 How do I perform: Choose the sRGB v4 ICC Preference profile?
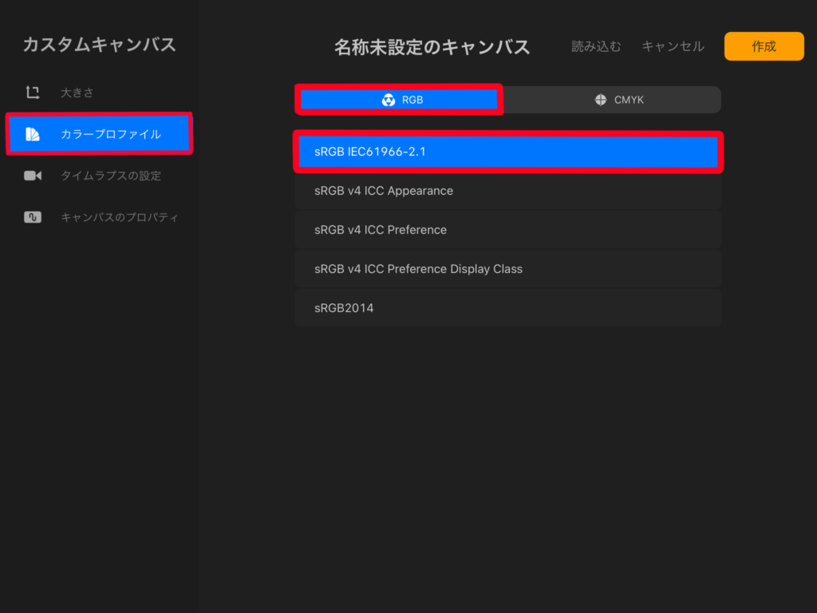[508, 230]
